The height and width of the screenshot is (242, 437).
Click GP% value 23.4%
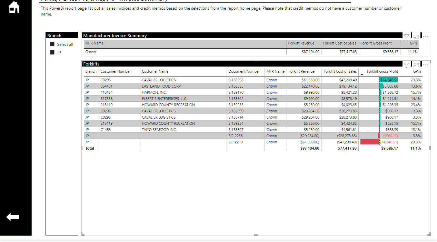pyautogui.click(x=416, y=105)
